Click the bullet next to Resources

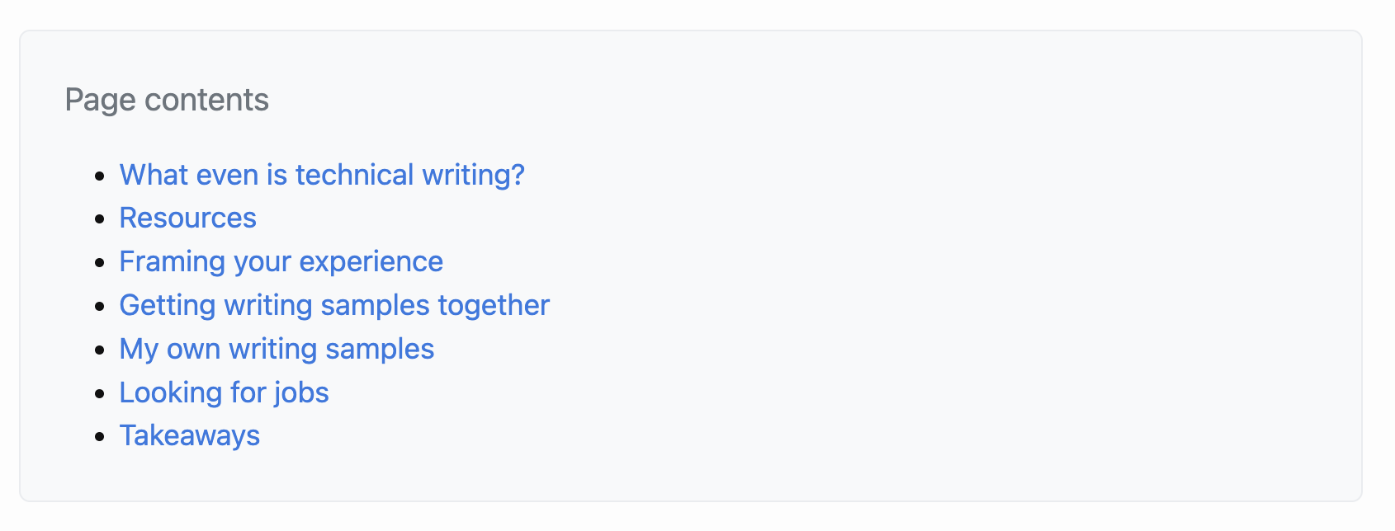pyautogui.click(x=100, y=219)
